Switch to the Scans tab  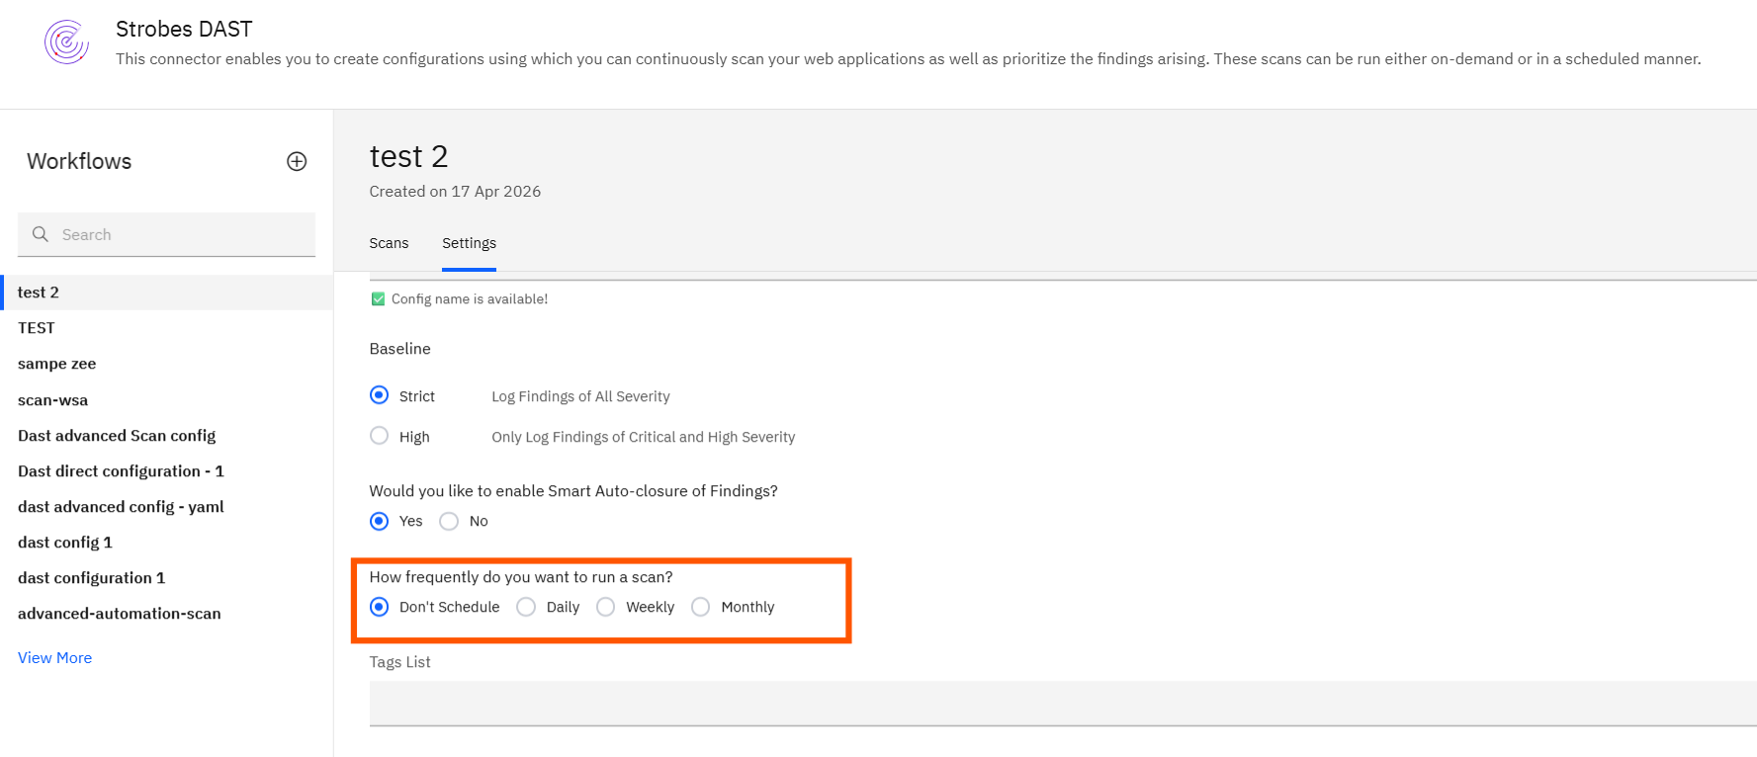coord(389,243)
